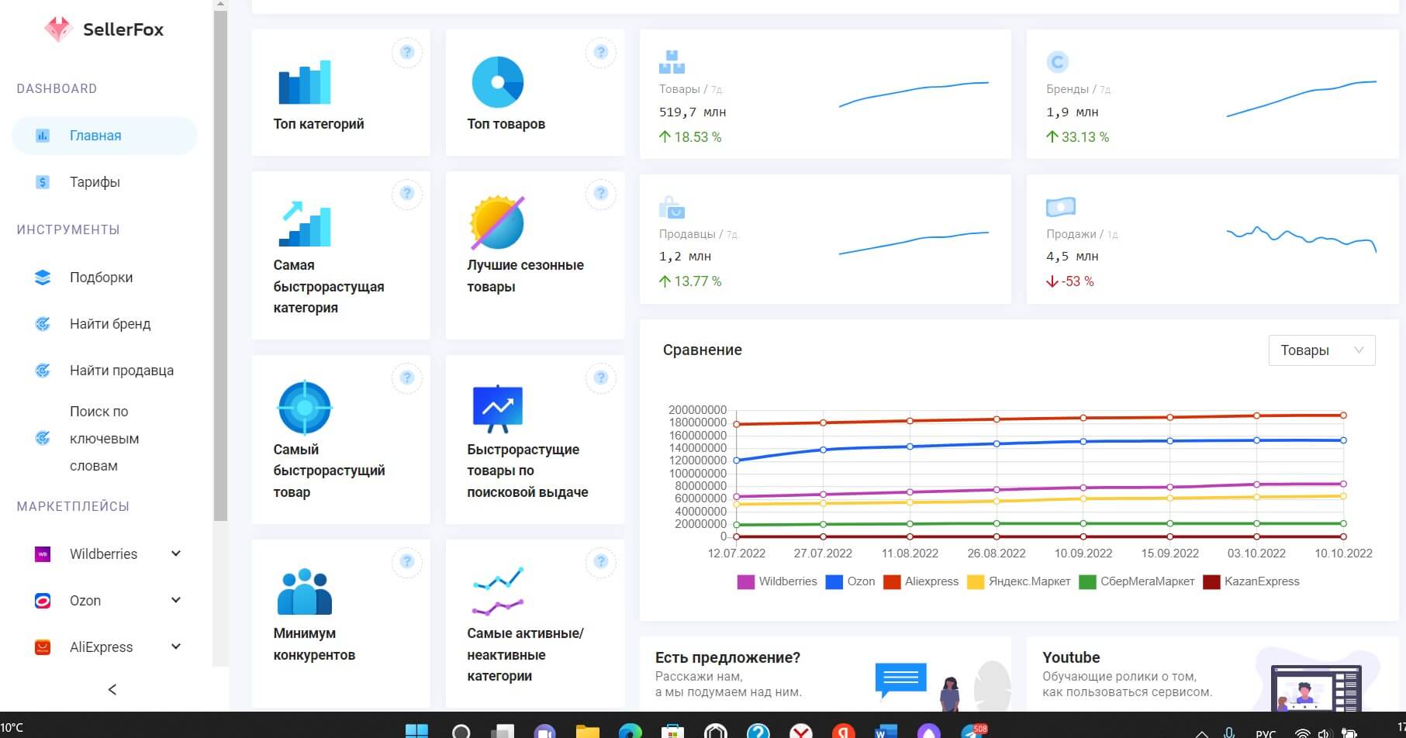
Task: Click the -53 % Продажи change
Action: (1070, 281)
